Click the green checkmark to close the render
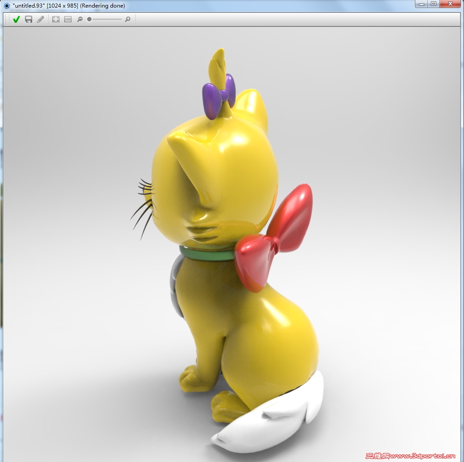 pyautogui.click(x=16, y=19)
